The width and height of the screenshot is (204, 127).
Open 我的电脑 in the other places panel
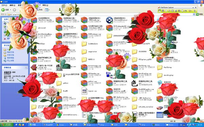point(11,58)
